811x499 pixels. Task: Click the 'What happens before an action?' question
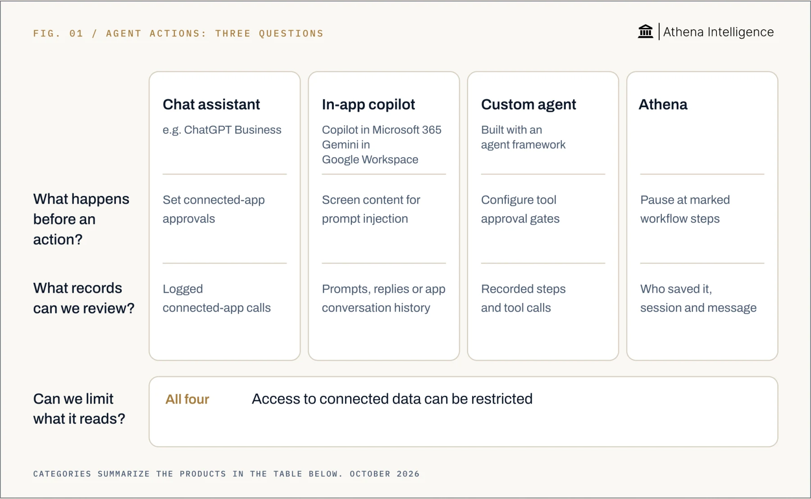pos(81,219)
